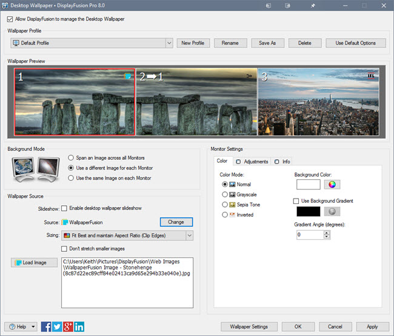The image size is (394, 336).
Task: Click the WallpaperFusion source icon
Action: click(x=65, y=222)
